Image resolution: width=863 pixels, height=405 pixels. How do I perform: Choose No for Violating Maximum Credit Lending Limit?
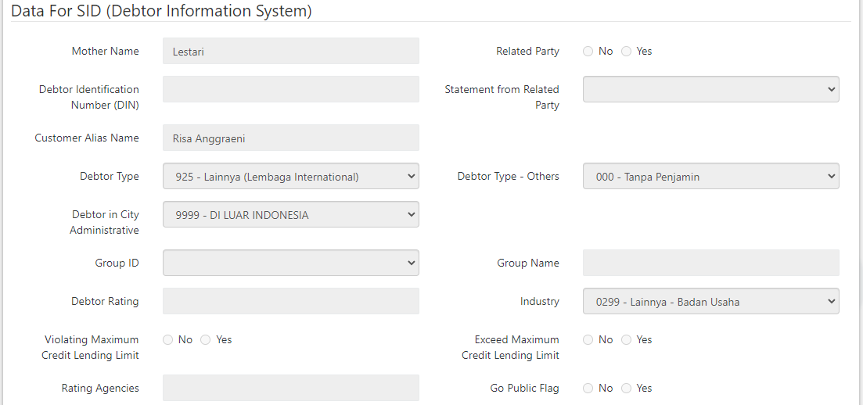click(168, 340)
